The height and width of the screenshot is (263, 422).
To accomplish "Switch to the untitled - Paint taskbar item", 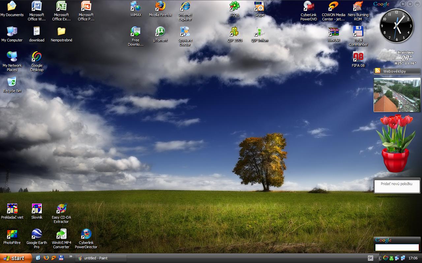I will 101,258.
